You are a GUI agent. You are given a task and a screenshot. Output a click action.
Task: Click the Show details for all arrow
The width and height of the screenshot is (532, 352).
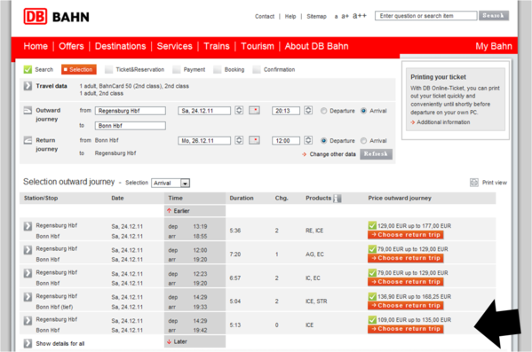(x=28, y=343)
